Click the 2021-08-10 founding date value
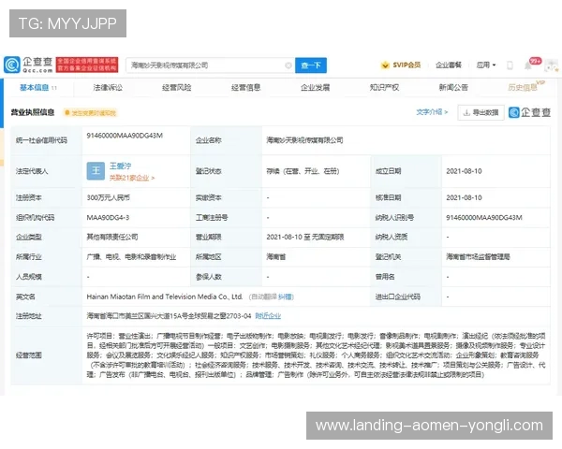Viewport: 562px width, 449px height. (x=464, y=171)
